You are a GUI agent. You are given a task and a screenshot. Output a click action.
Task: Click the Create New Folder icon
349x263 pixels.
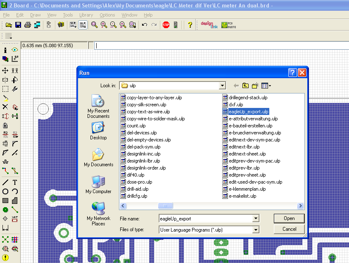(x=255, y=86)
